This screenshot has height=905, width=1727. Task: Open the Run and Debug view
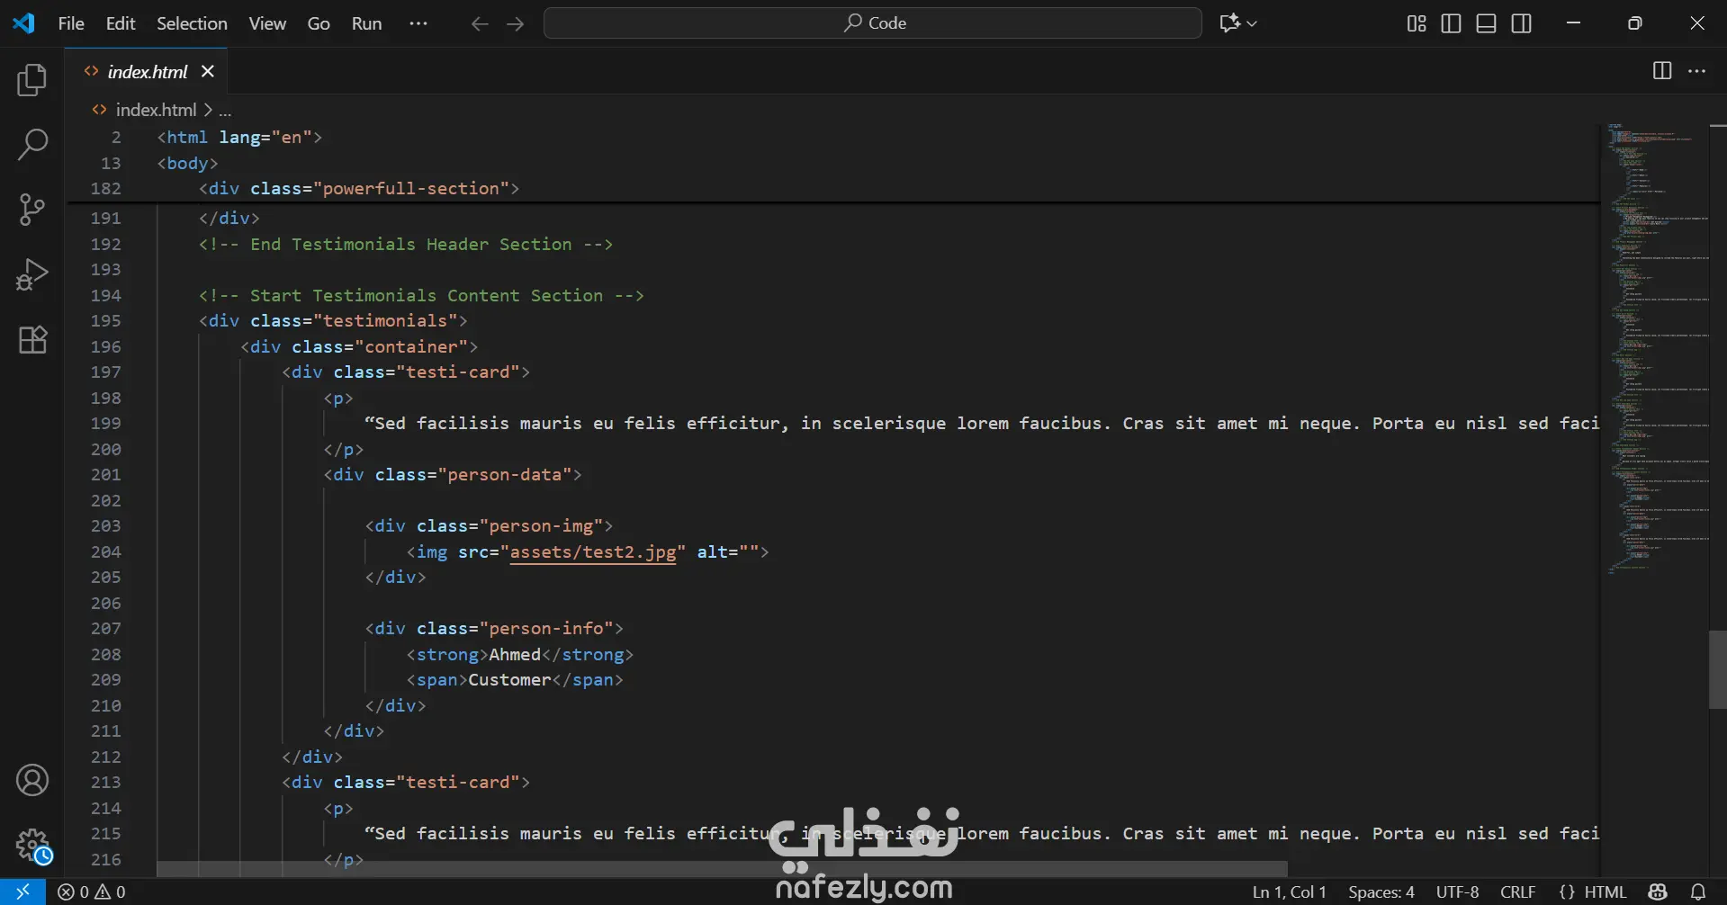coord(32,274)
